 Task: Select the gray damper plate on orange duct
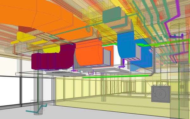tap(107, 56)
